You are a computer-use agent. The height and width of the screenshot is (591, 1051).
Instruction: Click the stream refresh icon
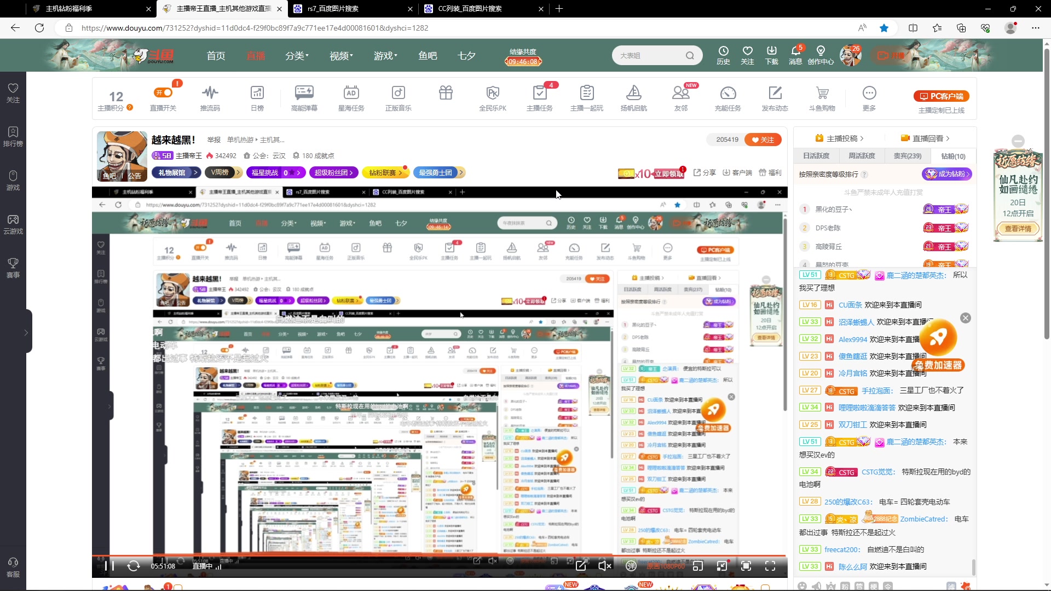(x=134, y=566)
